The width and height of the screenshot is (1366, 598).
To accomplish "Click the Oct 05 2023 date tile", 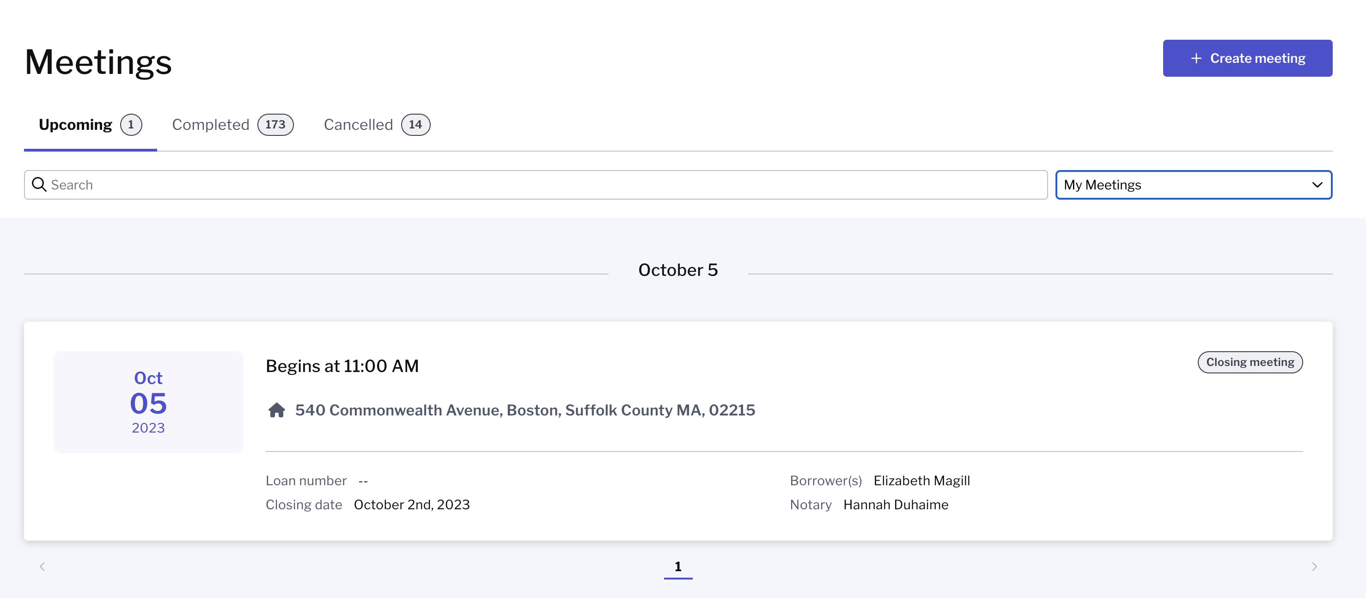I will pyautogui.click(x=148, y=402).
